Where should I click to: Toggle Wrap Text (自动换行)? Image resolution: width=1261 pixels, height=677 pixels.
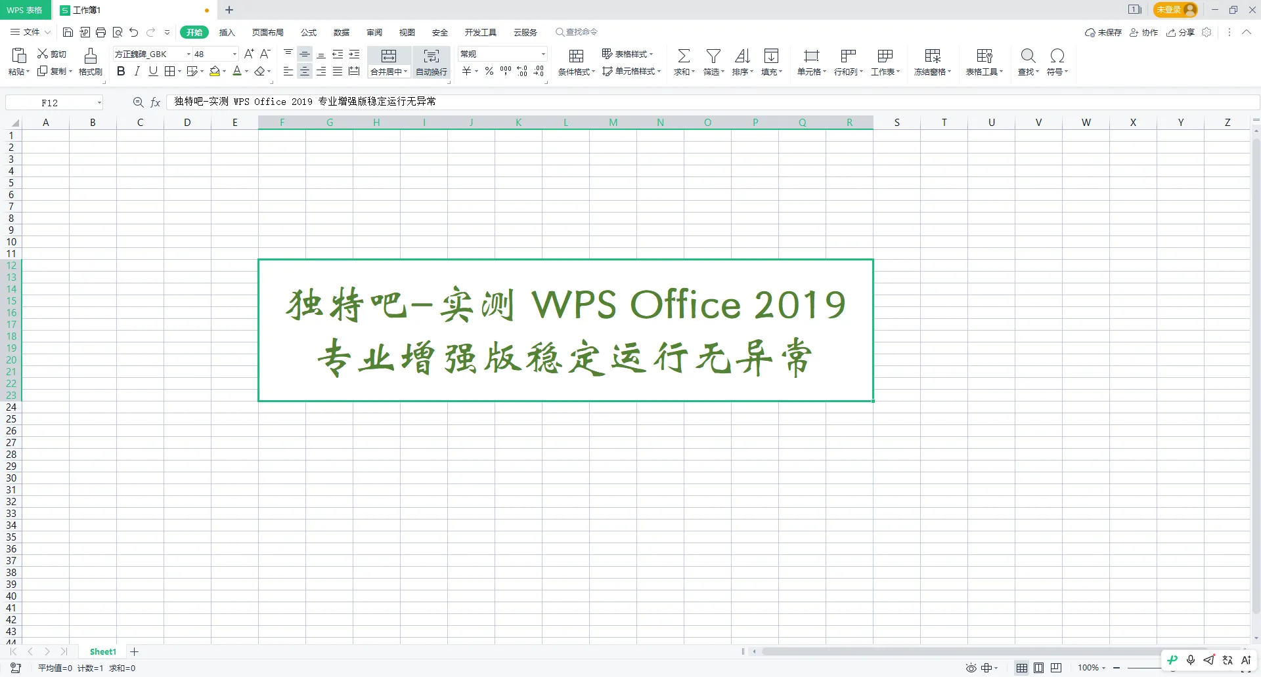point(431,62)
